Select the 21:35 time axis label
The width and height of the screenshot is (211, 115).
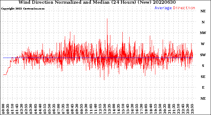coord(174,109)
